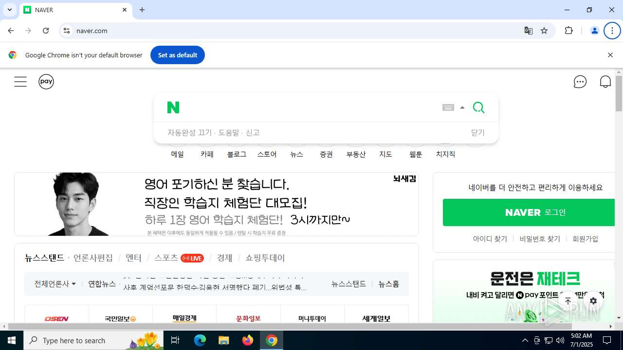Open the 웹툰 shortcut
623x350 pixels.
(416, 154)
